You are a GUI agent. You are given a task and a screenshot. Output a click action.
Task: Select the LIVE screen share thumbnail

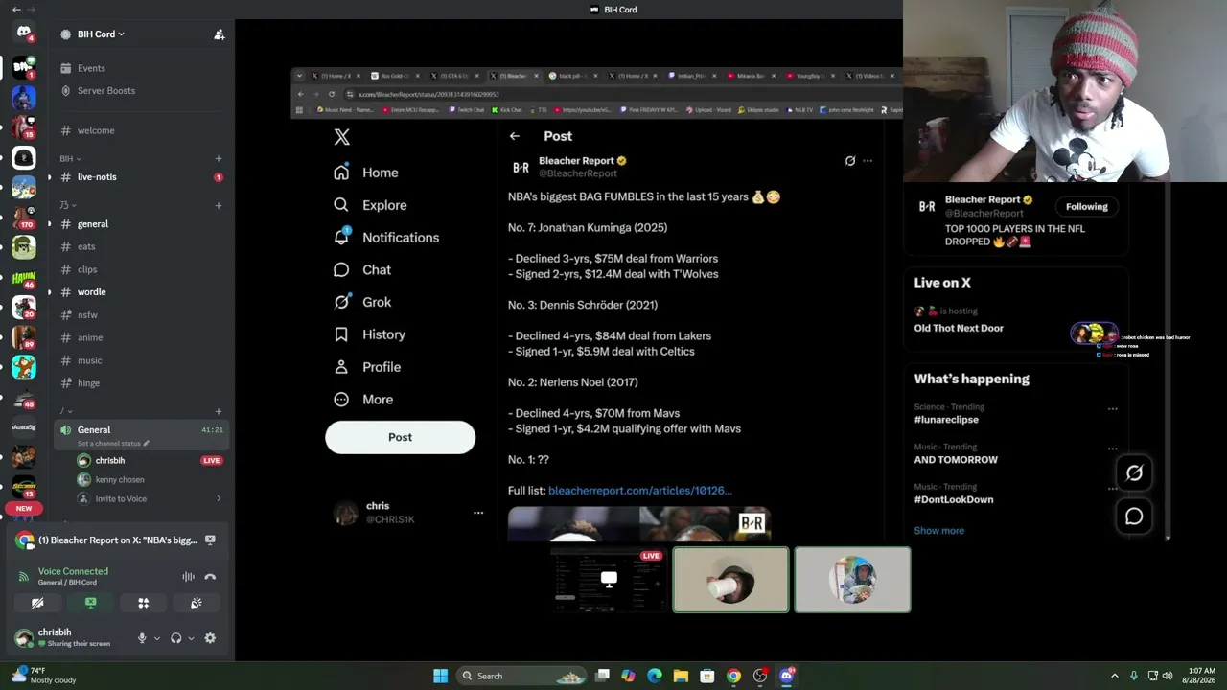click(609, 580)
